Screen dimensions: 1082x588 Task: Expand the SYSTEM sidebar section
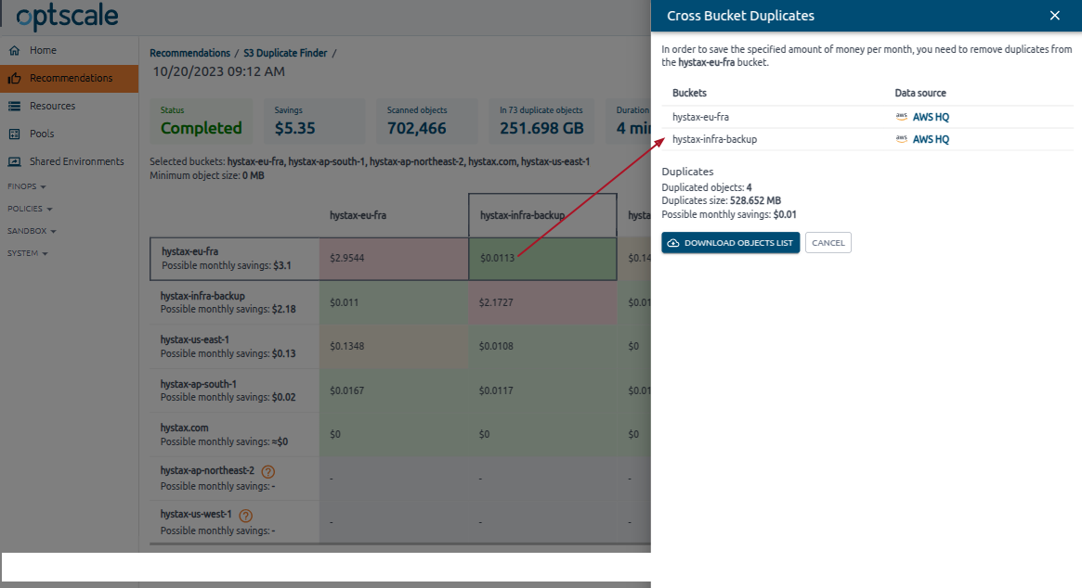[28, 253]
